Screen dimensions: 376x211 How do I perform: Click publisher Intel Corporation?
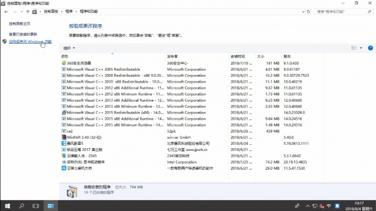point(182,162)
